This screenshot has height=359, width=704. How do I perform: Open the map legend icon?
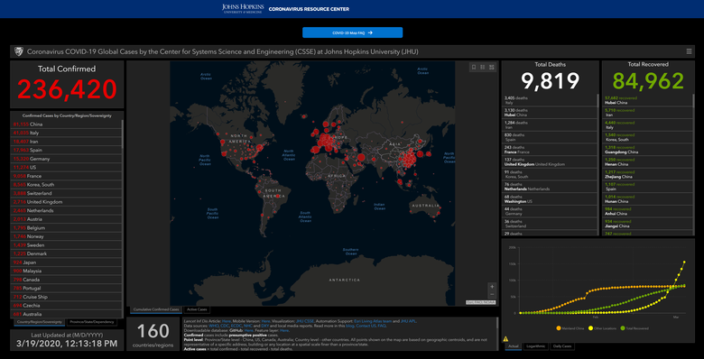click(483, 67)
